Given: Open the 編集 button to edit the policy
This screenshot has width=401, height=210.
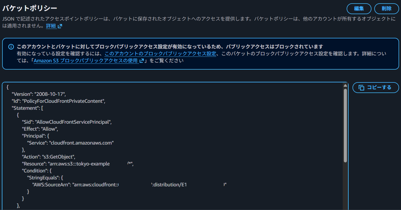Looking at the screenshot, I should point(359,9).
